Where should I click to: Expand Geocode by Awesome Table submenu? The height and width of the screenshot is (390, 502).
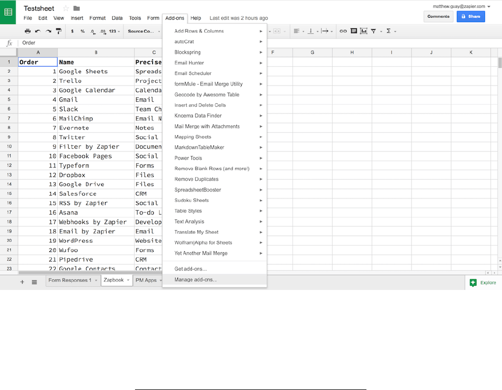coord(214,94)
